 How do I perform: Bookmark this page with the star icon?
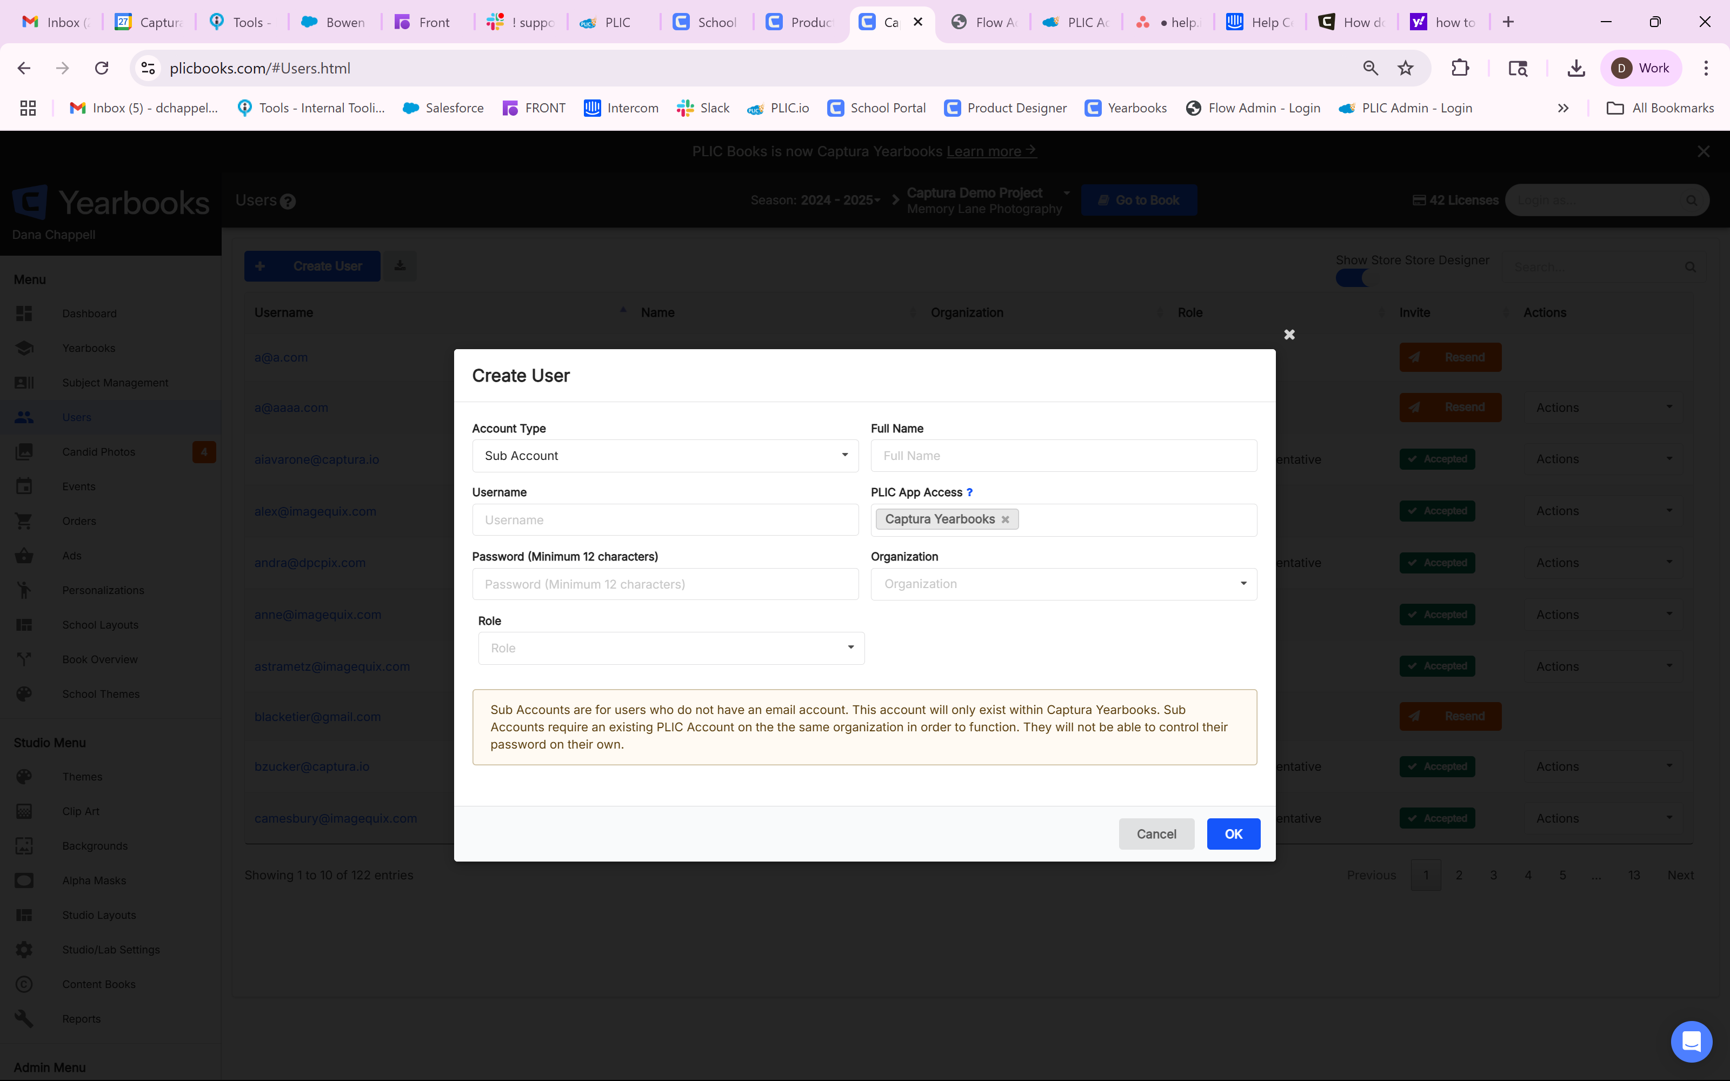click(1406, 68)
